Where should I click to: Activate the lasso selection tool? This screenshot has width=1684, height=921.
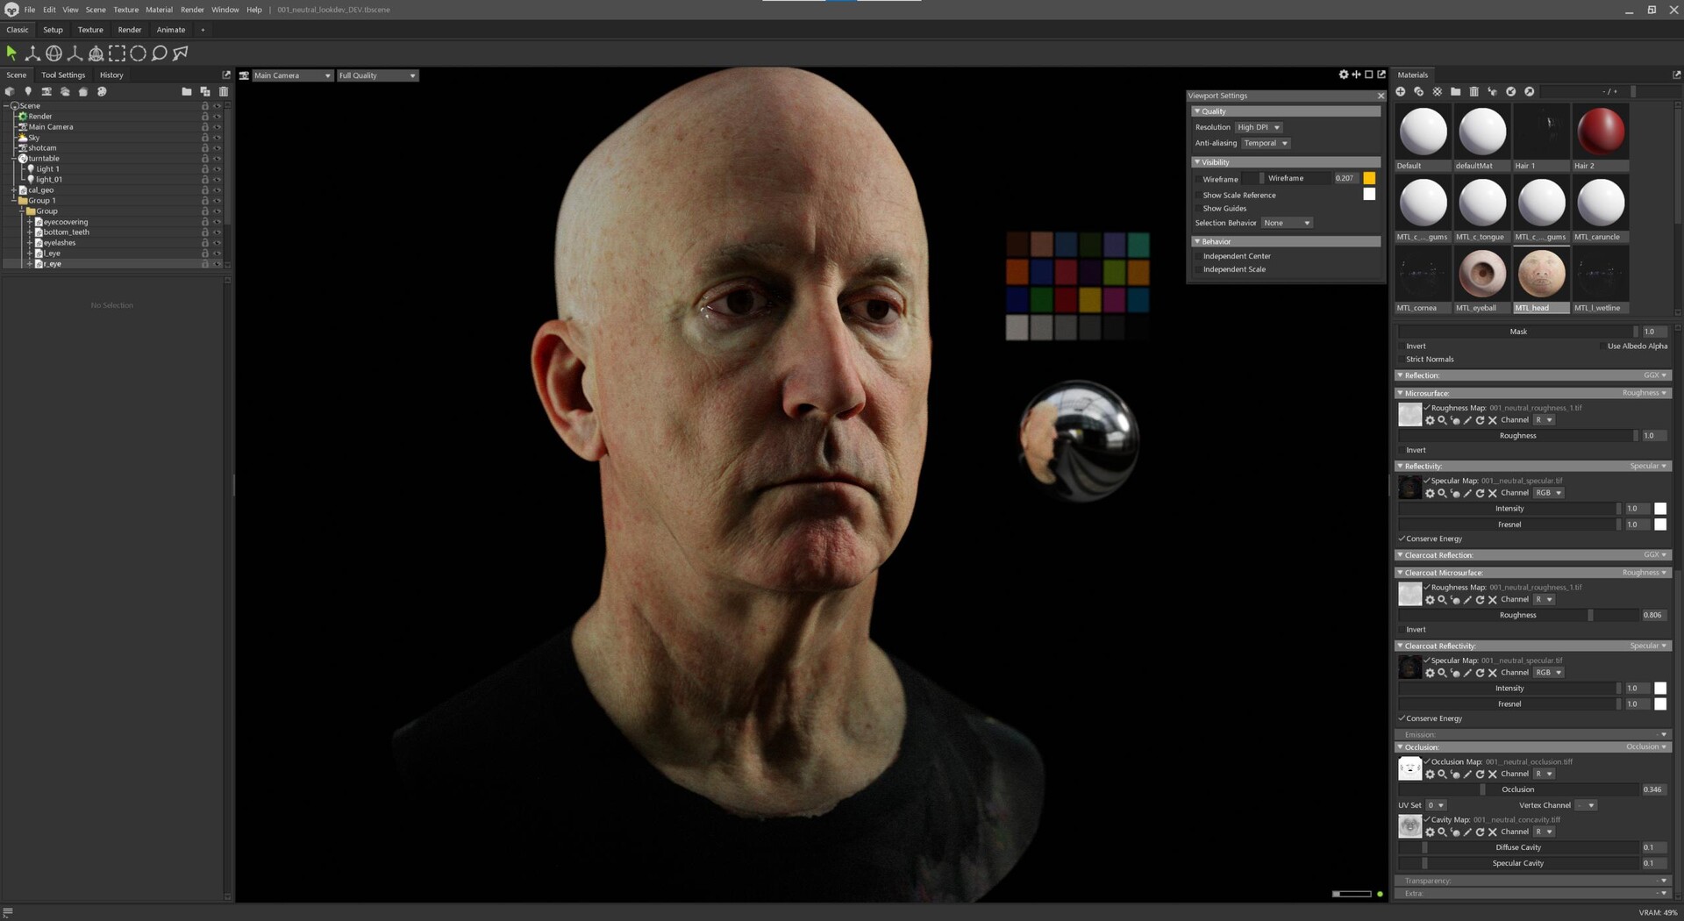[159, 53]
